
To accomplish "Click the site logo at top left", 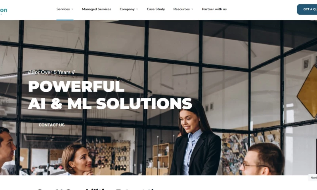I will tap(4, 11).
